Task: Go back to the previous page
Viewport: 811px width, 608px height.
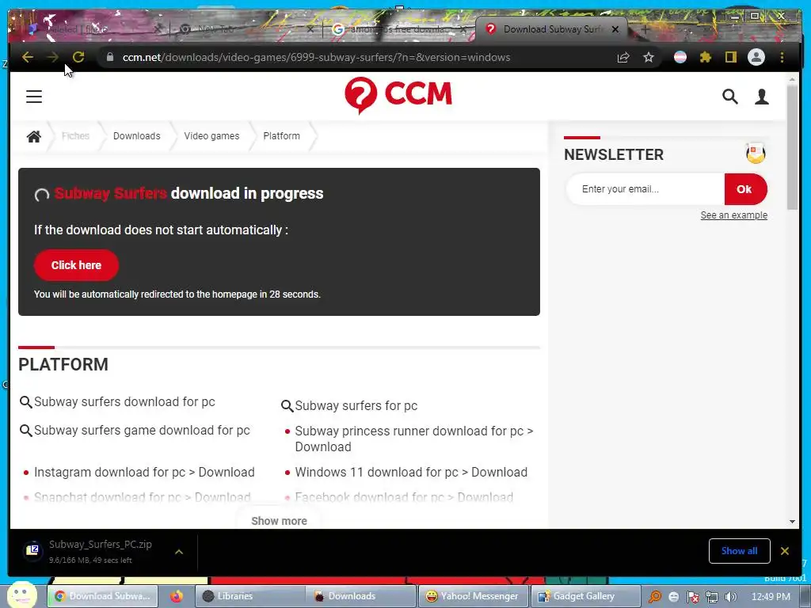Action: tap(28, 57)
